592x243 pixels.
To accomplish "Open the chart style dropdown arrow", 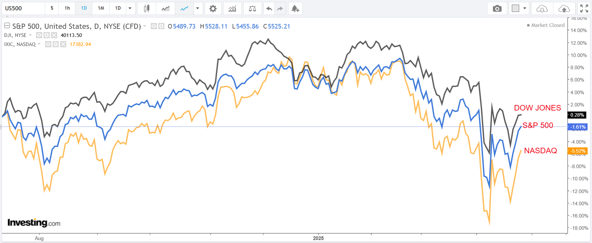I will [198, 8].
